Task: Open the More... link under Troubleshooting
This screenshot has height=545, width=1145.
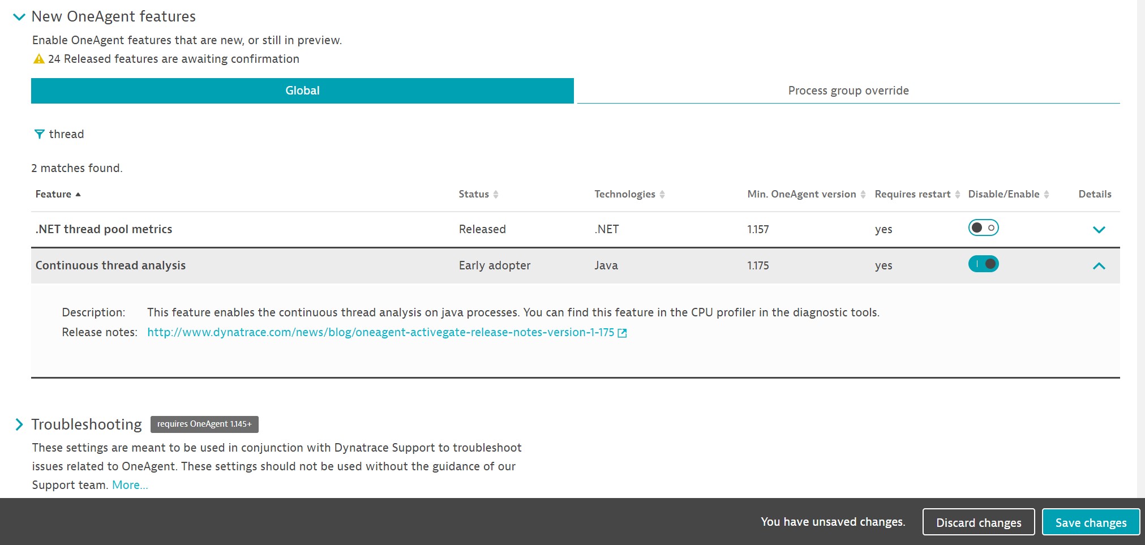Action: (130, 485)
